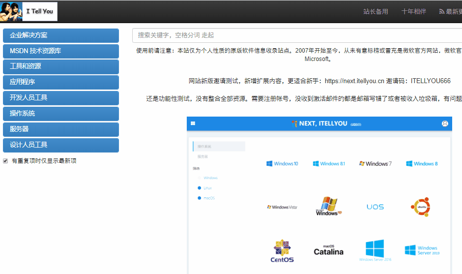Click the Windows Server 2019 logo
This screenshot has width=462, height=274.
pos(422,250)
